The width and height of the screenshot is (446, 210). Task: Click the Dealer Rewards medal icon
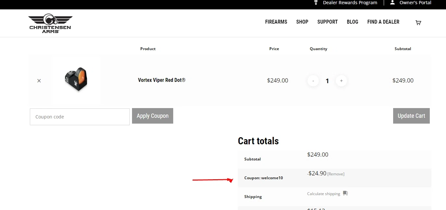coord(316,3)
